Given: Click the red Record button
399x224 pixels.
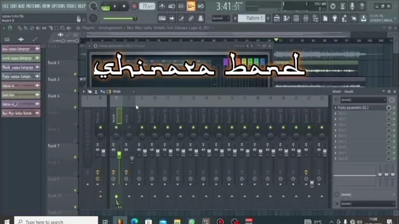Looking at the screenshot, I should point(134,7).
